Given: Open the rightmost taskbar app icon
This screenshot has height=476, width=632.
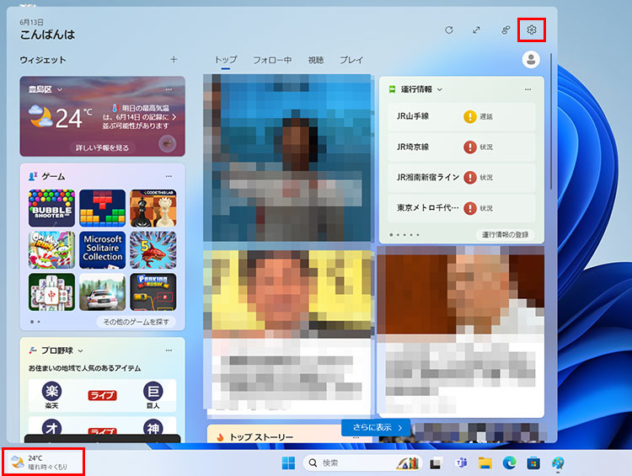Looking at the screenshot, I should tap(558, 463).
